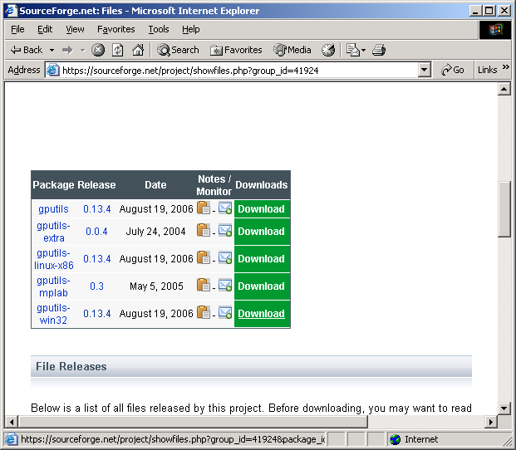Click the Go button
Image resolution: width=516 pixels, height=450 pixels.
[453, 70]
